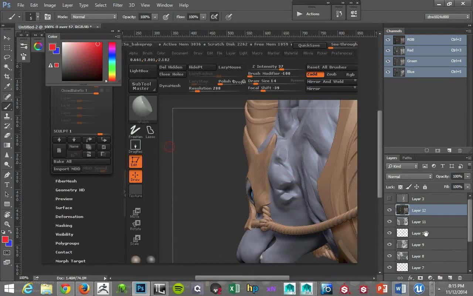The height and width of the screenshot is (296, 473).
Task: Open the Color panel options menu
Action: pos(117,36)
